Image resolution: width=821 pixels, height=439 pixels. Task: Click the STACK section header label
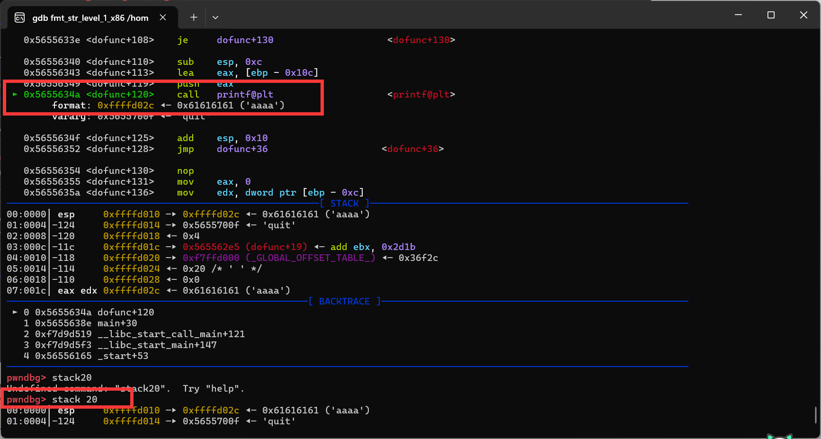344,203
